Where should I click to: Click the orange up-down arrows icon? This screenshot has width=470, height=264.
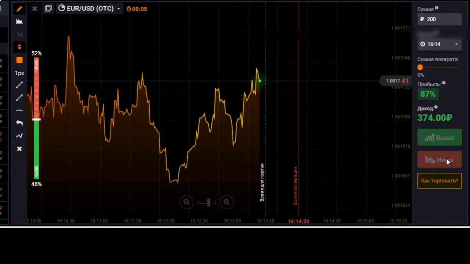point(19,47)
